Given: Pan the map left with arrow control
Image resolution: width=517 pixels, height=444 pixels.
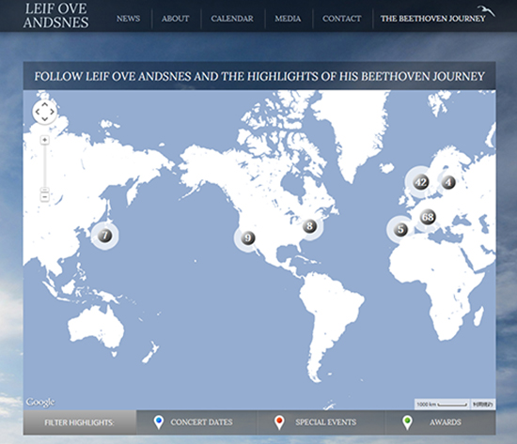Looking at the screenshot, I should point(38,112).
